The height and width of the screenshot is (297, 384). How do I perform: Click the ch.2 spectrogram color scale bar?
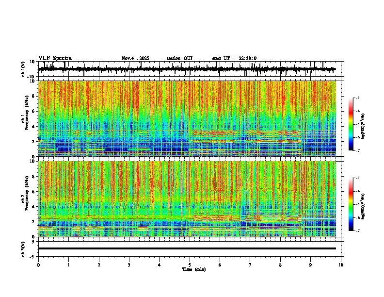351,204
